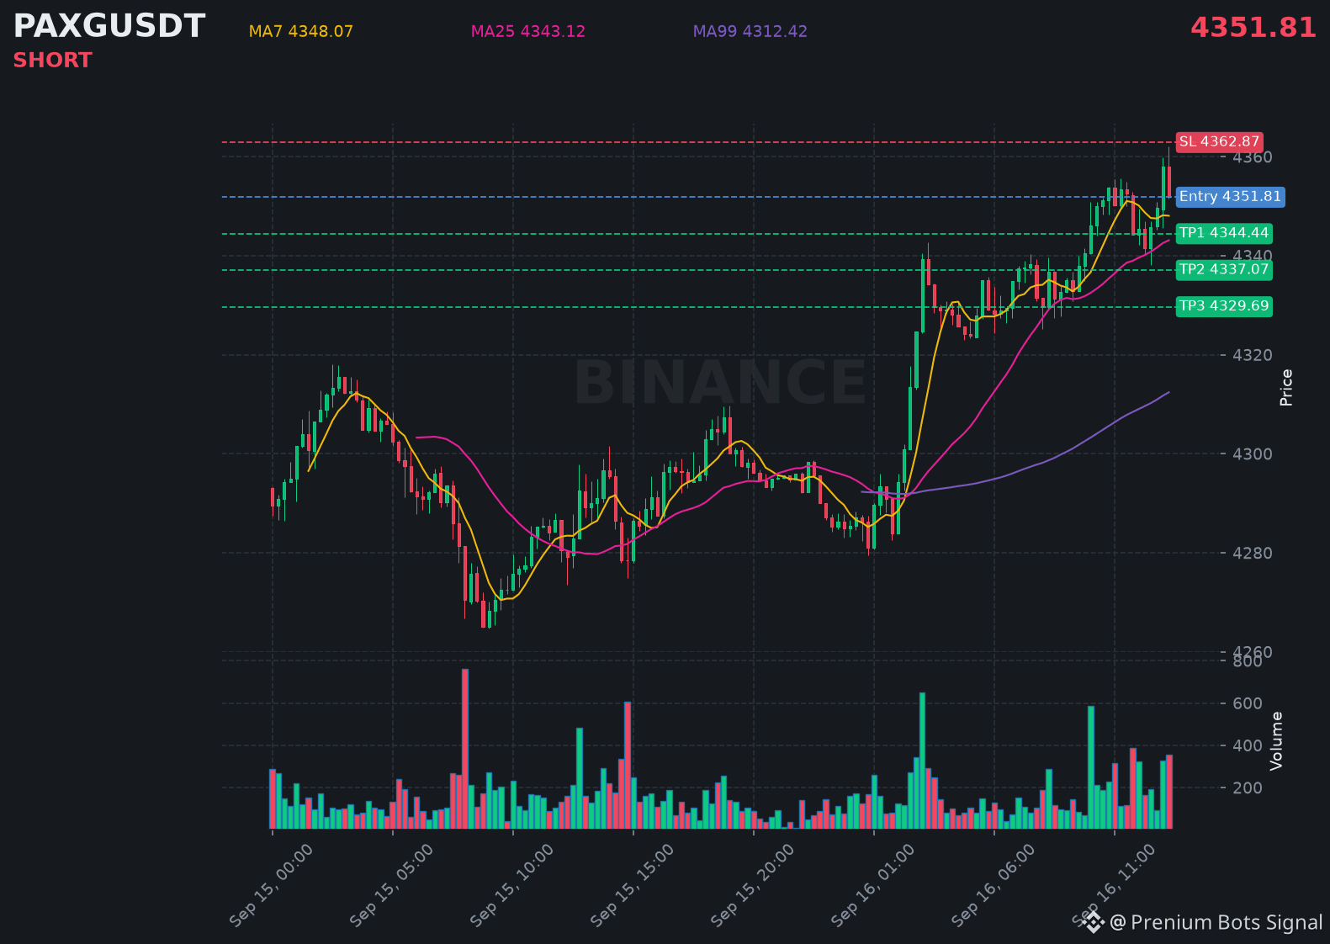Click the Entry 4351.81 price label

pos(1230,196)
